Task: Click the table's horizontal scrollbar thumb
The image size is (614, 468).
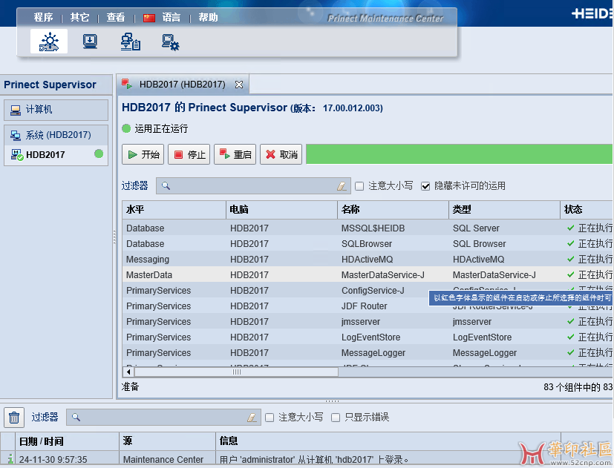Action: click(x=236, y=372)
